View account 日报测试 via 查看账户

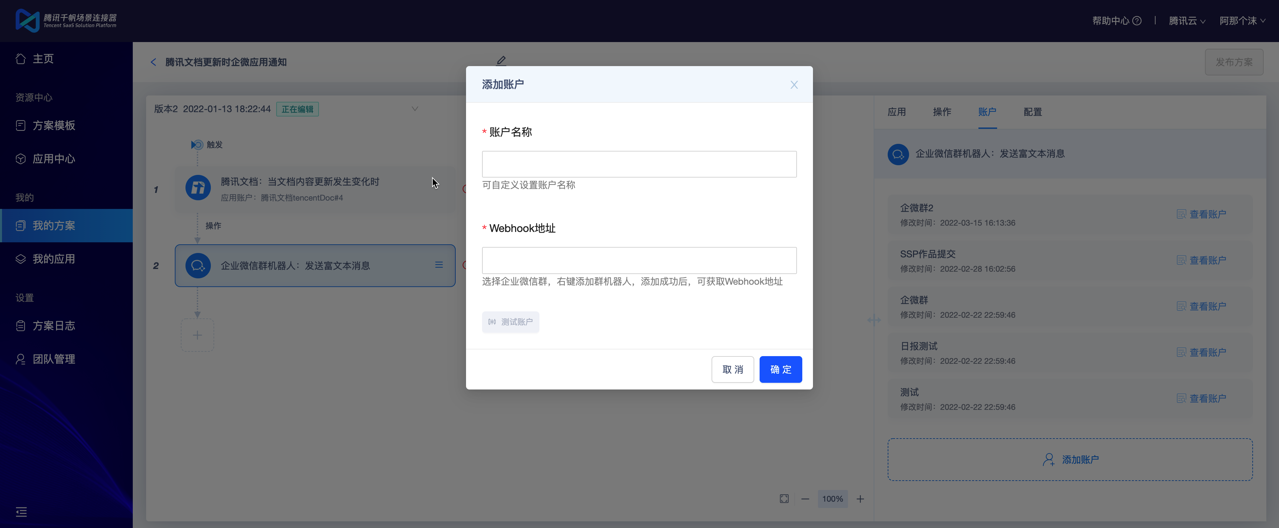click(x=1201, y=352)
